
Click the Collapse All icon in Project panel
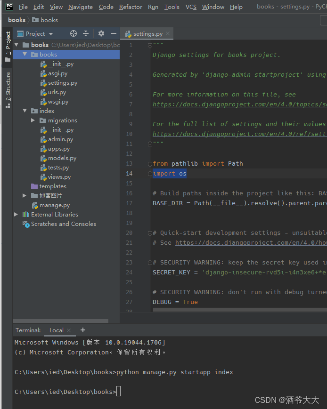click(86, 33)
